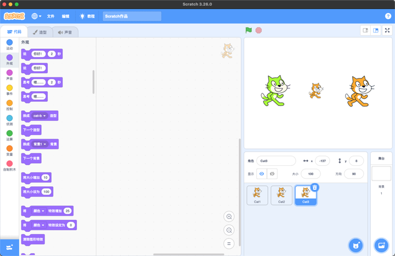Click the 方向 direction field 90
This screenshot has width=395, height=256.
(354, 174)
